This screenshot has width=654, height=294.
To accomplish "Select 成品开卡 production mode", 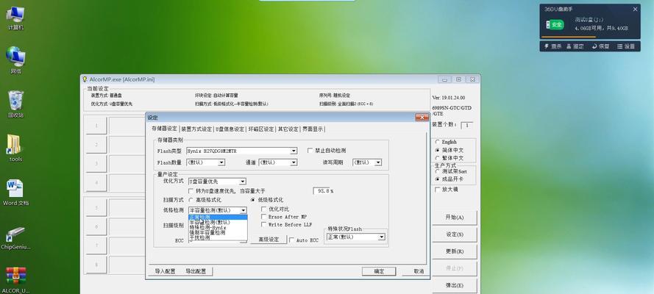I will [438, 179].
